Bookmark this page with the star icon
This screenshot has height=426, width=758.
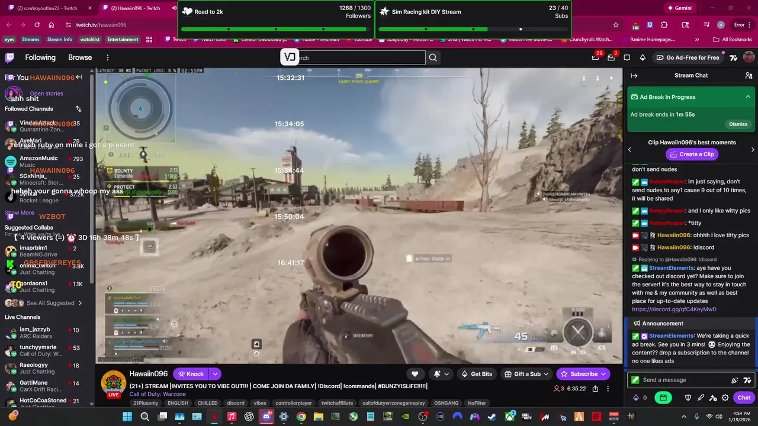(616, 25)
